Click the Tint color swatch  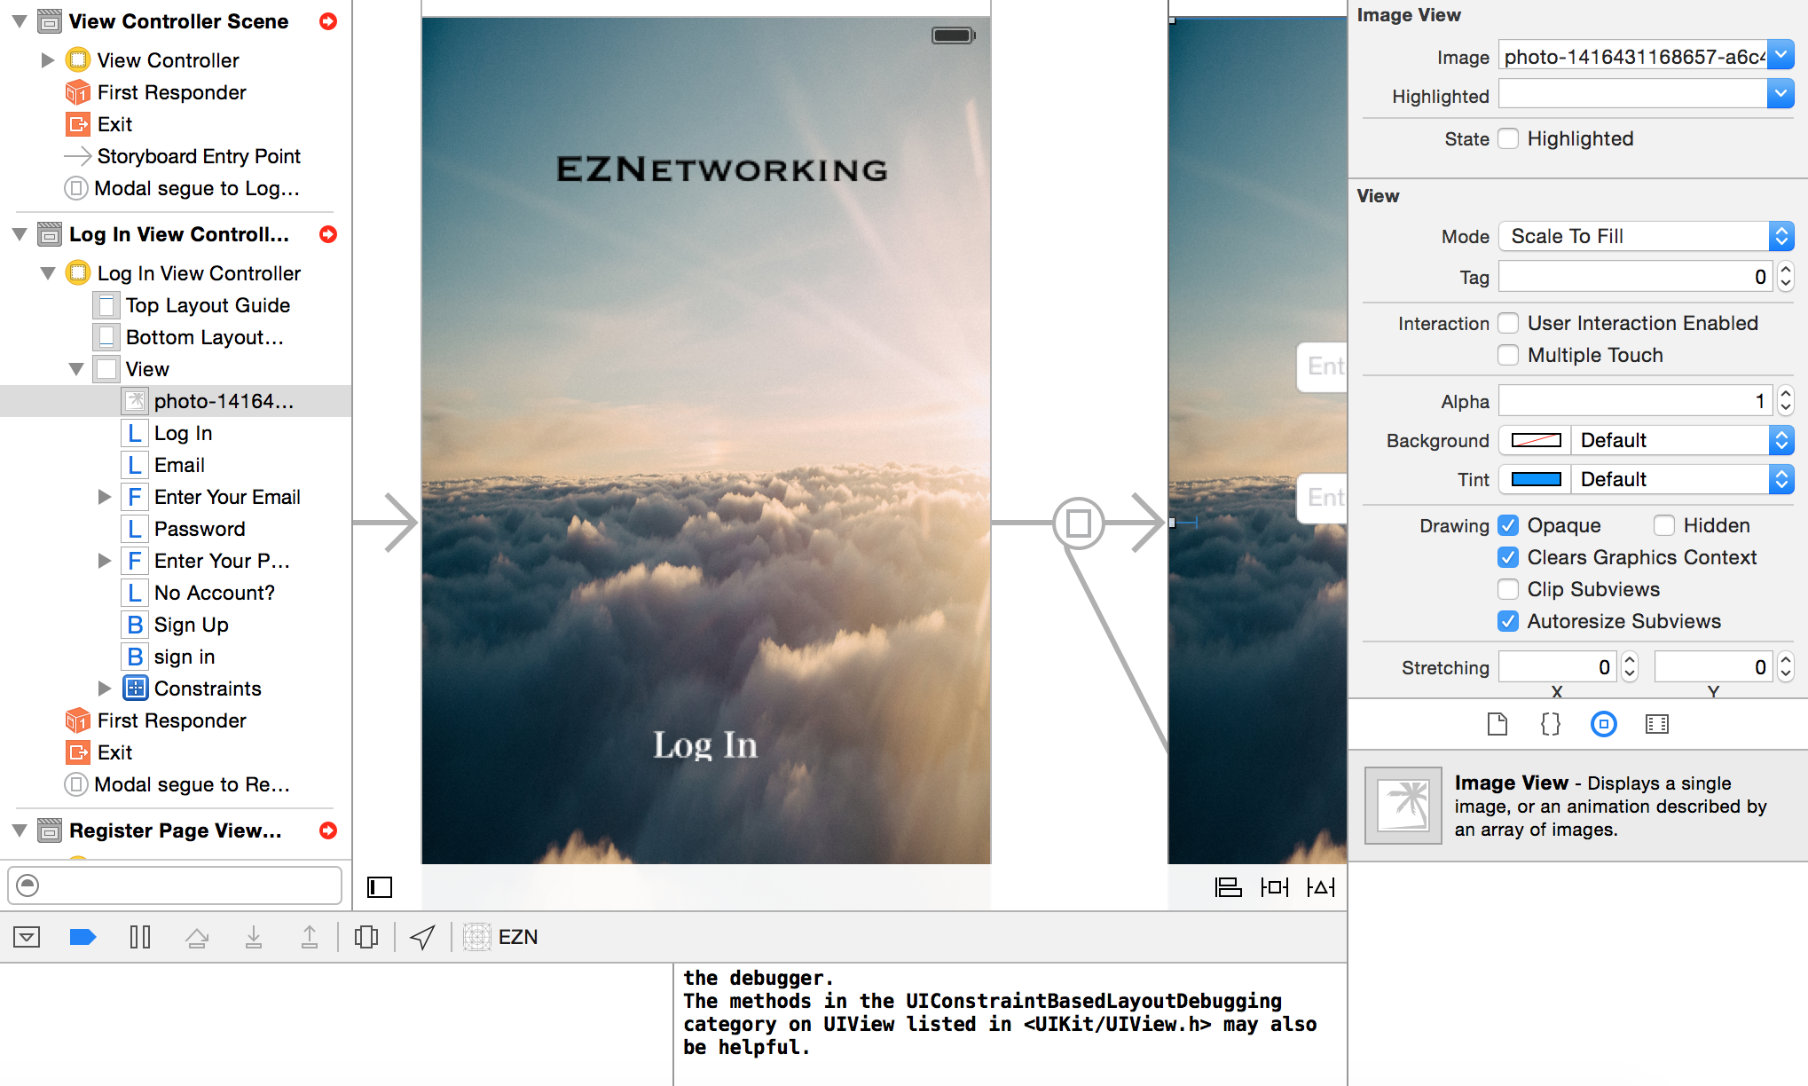click(x=1536, y=479)
